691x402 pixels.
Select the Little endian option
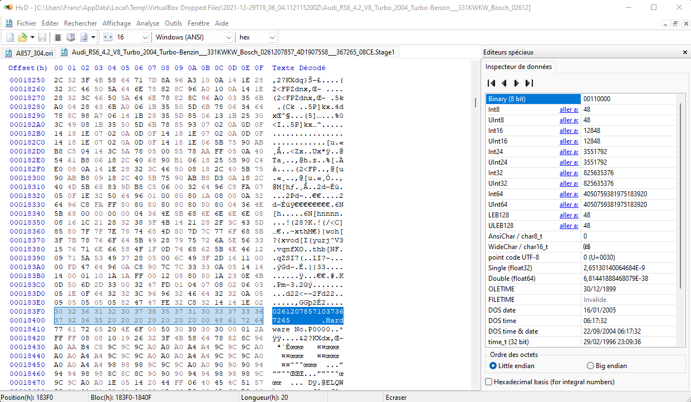[493, 366]
